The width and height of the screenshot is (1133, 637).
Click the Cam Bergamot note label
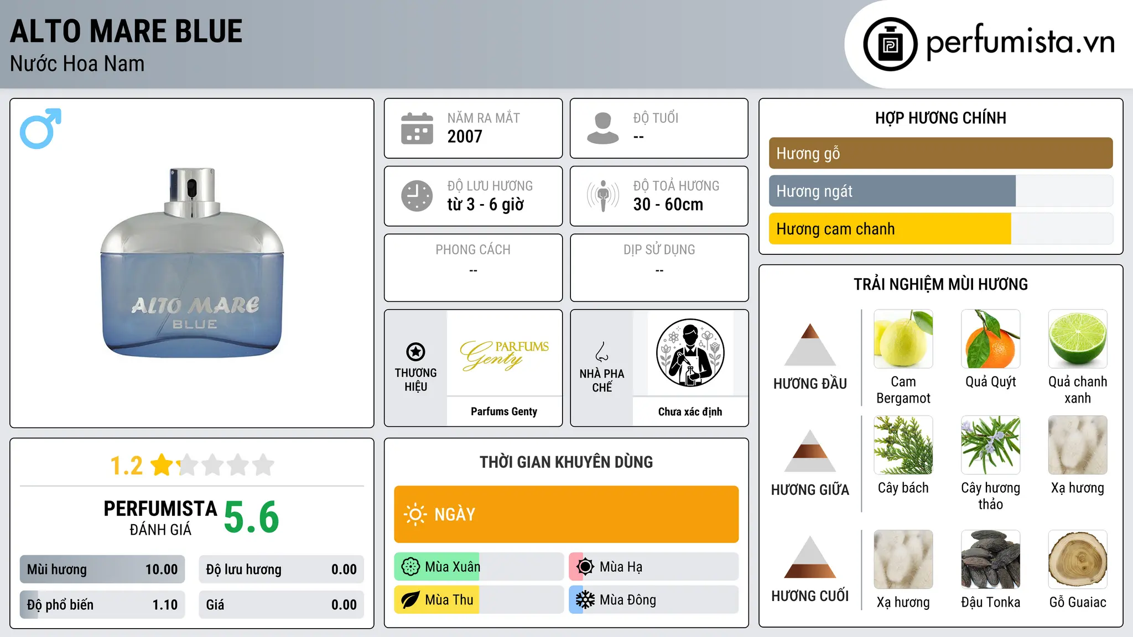tap(903, 390)
